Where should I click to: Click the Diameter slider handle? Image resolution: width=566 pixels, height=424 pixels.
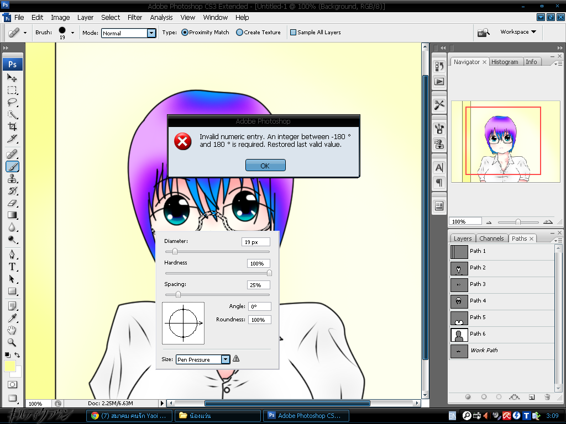[175, 252]
